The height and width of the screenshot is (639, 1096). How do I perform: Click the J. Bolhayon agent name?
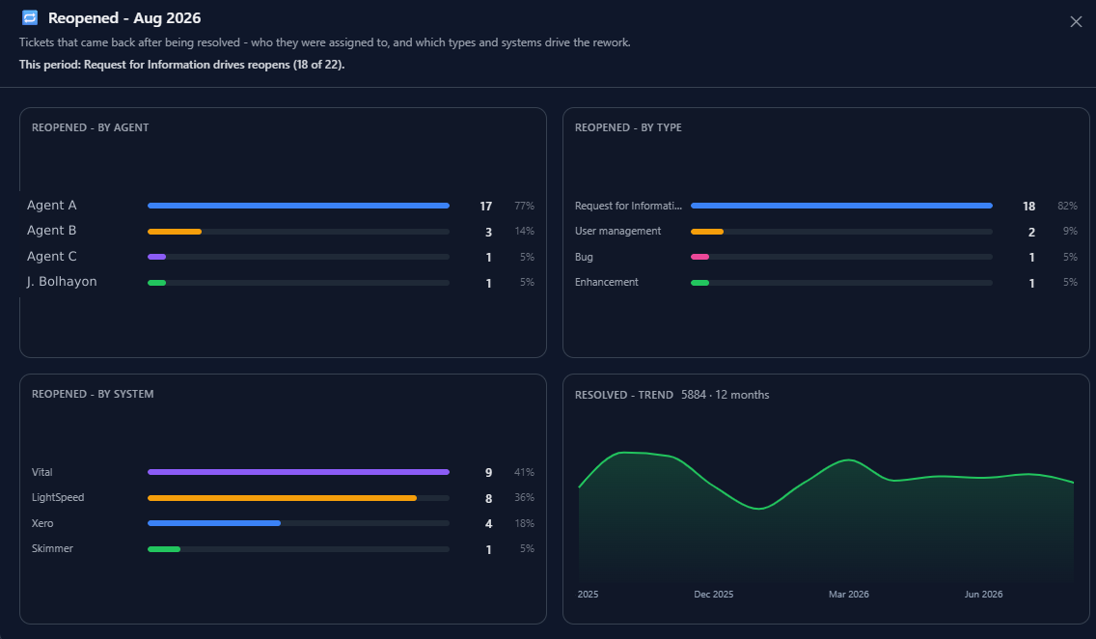[x=62, y=281]
